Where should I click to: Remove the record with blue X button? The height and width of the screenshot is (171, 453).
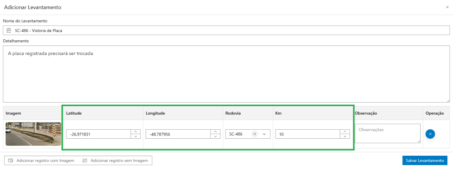coord(430,134)
